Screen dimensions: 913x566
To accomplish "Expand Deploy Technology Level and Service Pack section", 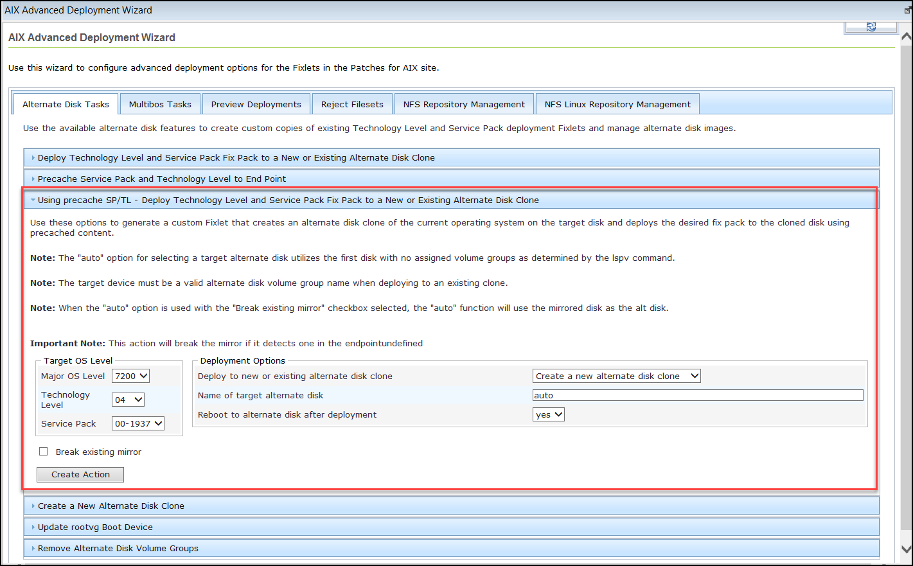I will click(x=452, y=157).
